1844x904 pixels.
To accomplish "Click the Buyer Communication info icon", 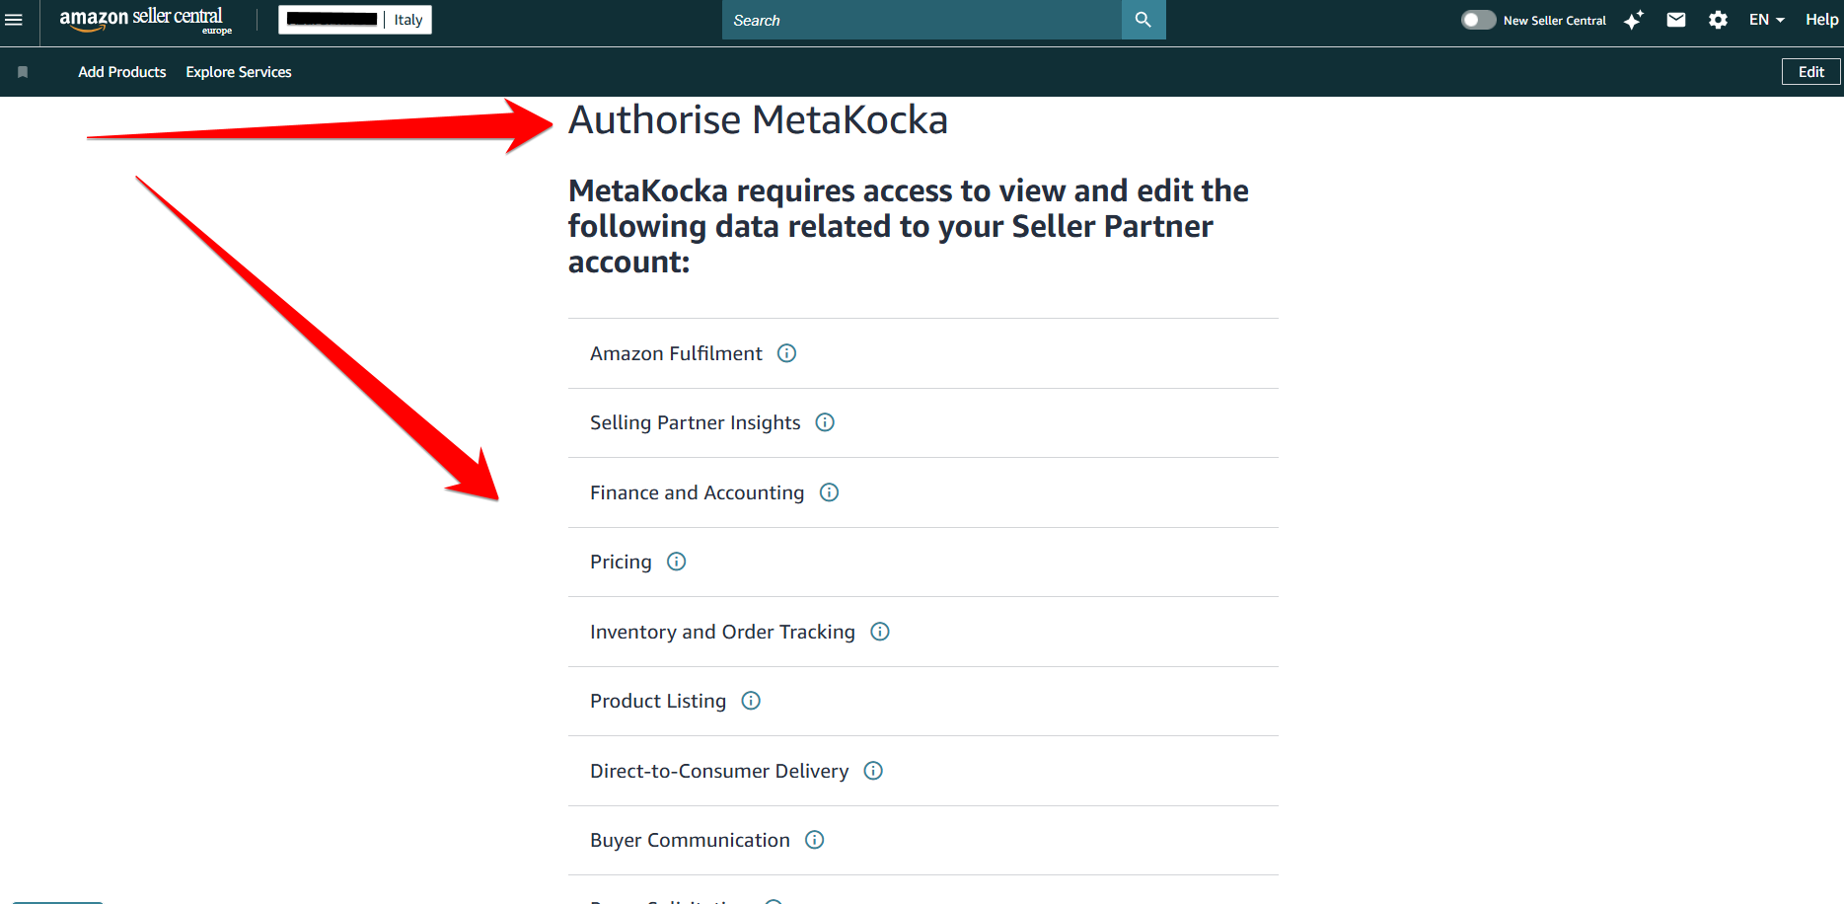I will click(x=814, y=840).
